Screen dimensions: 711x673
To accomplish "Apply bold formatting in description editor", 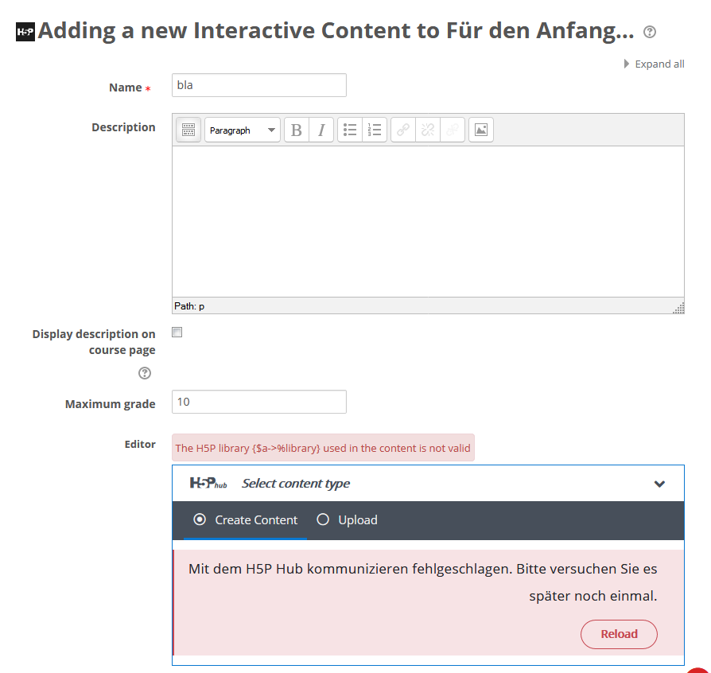I will pos(297,130).
